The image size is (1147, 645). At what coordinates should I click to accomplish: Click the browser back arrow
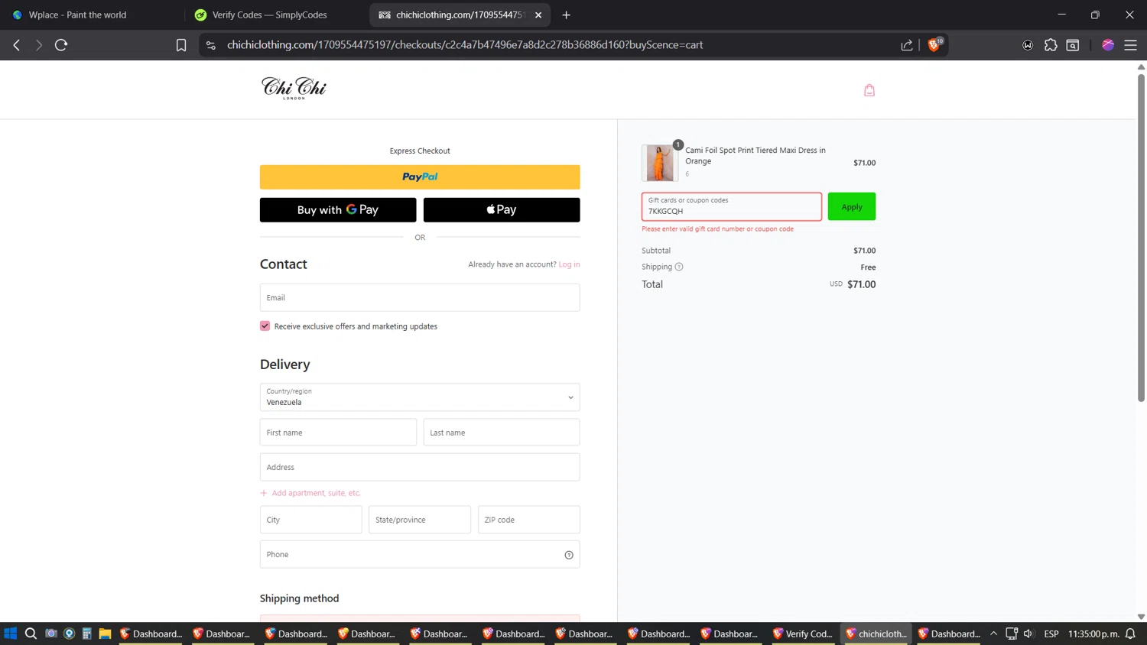pyautogui.click(x=17, y=45)
